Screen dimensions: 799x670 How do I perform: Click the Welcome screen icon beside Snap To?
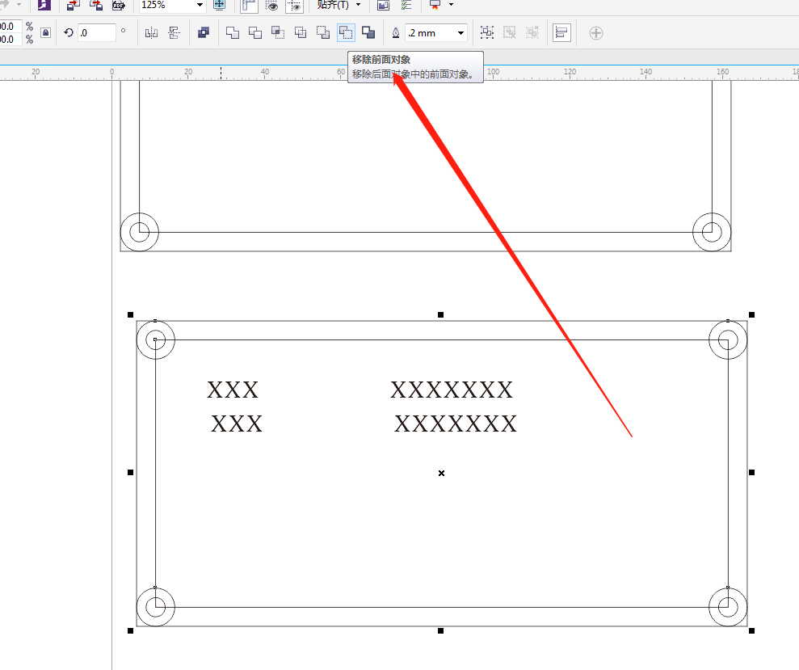click(383, 5)
